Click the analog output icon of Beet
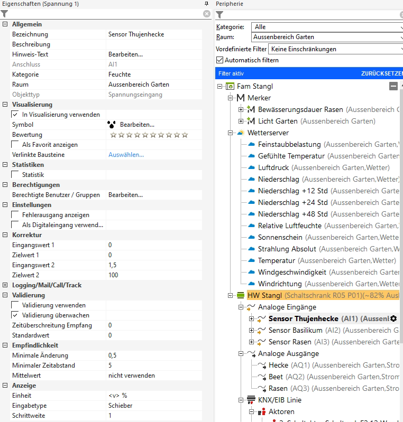The width and height of the screenshot is (403, 422). (262, 377)
